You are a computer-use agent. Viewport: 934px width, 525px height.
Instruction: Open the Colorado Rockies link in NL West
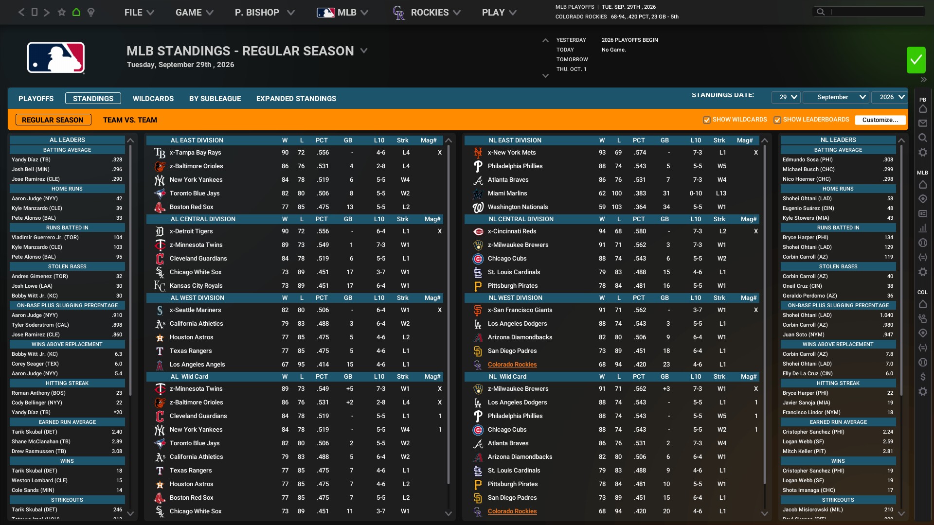coord(512,365)
